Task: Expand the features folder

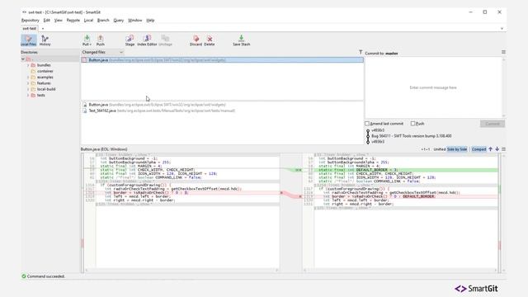Action: pyautogui.click(x=28, y=83)
